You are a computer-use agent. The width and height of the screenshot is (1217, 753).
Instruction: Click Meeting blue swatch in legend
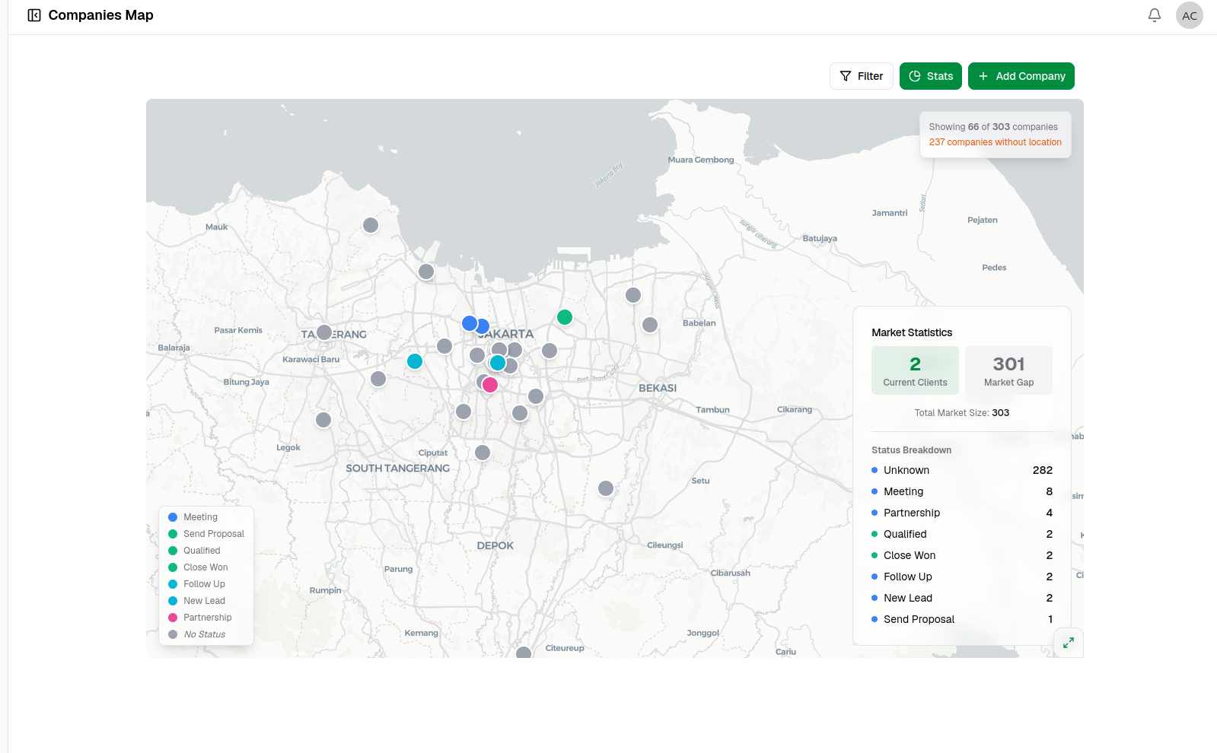[x=173, y=517]
